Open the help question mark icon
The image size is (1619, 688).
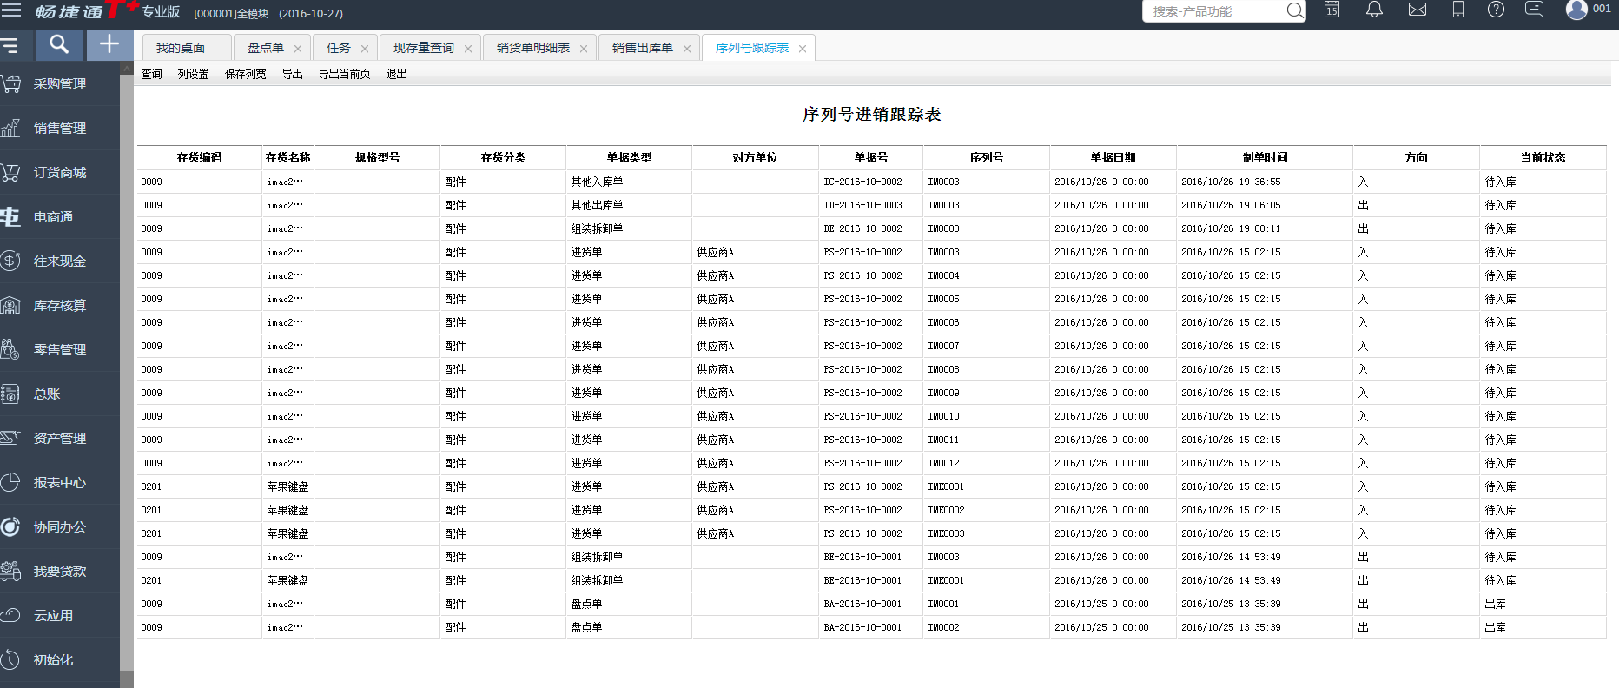1496,10
